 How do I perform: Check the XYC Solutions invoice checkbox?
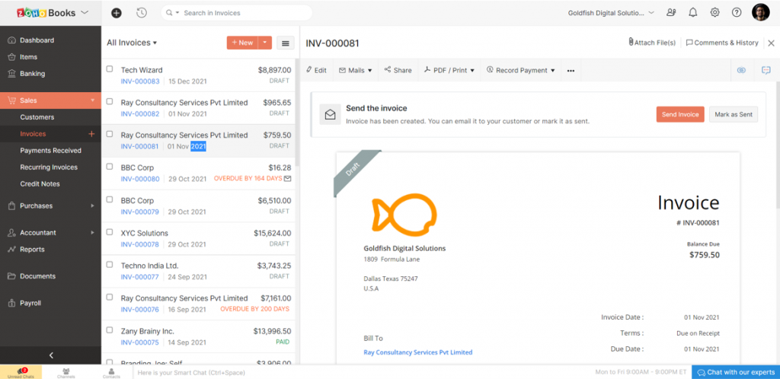coord(110,232)
